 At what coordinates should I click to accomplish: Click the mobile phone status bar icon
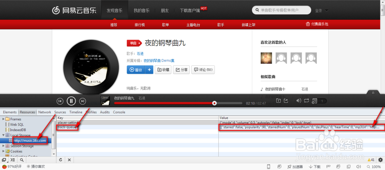269,167
